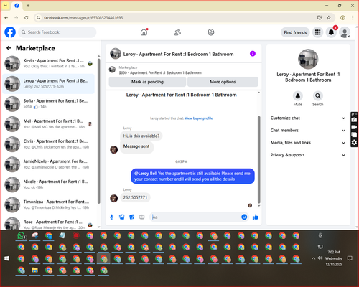Open Rose apartment conversation

click(49, 224)
